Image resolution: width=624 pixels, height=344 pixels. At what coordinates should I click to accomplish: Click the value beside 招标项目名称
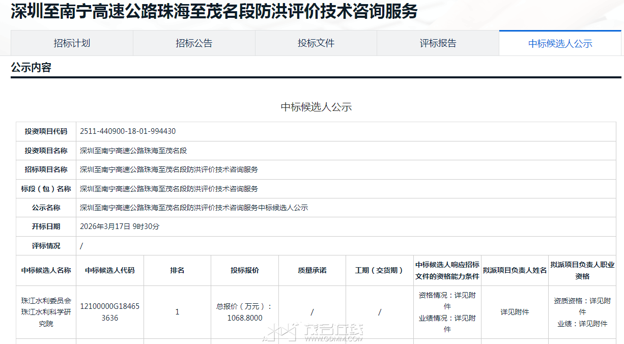169,169
